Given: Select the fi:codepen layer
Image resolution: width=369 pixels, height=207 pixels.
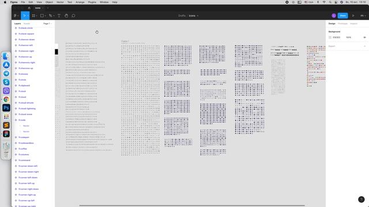Looking at the screenshot, I should coord(24,137).
